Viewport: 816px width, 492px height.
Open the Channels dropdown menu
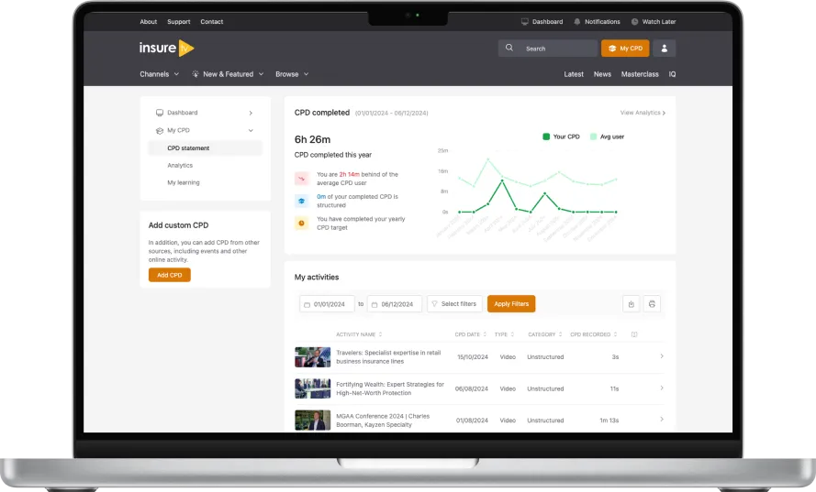pyautogui.click(x=159, y=74)
